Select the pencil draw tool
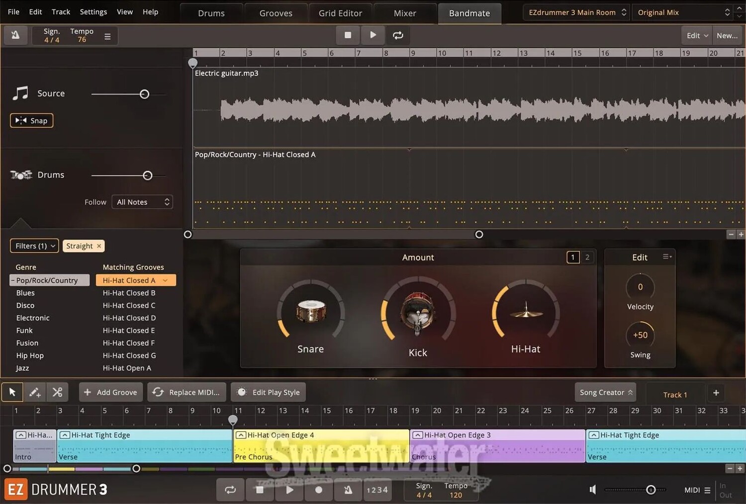Viewport: 746px width, 504px height. point(35,392)
